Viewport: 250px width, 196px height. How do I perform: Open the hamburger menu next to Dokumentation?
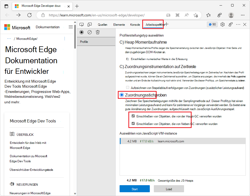[x=71, y=27]
